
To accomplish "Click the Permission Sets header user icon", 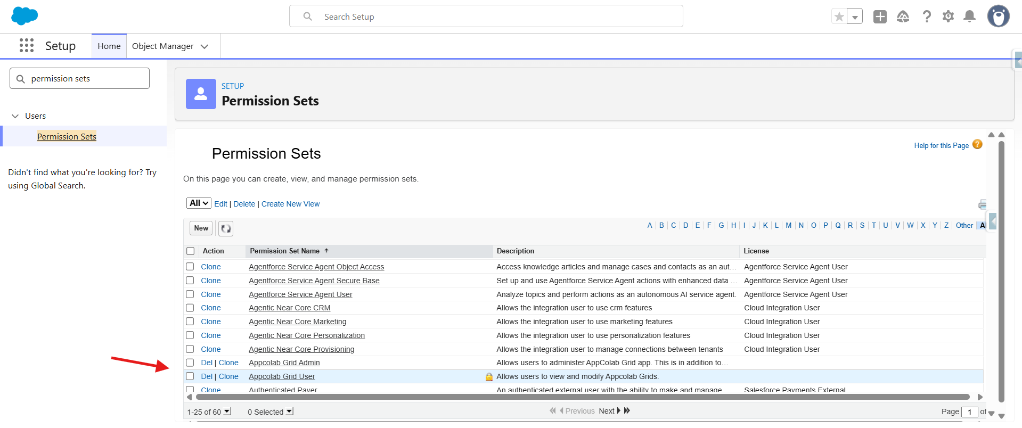I will (x=201, y=94).
